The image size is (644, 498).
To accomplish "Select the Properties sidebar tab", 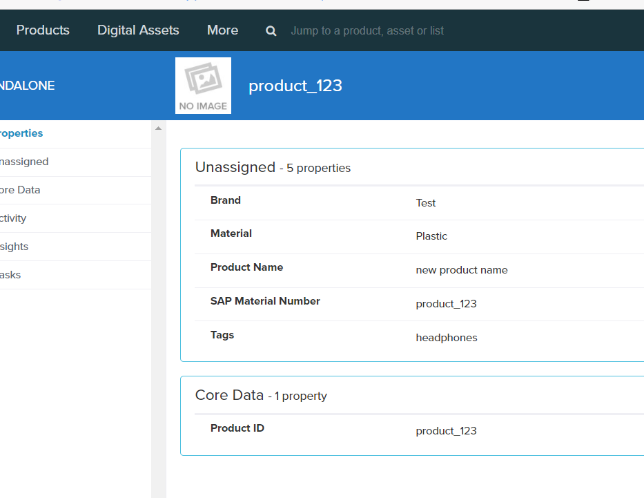I will tap(21, 133).
